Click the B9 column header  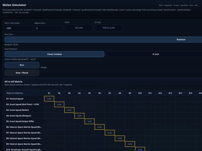130,93
